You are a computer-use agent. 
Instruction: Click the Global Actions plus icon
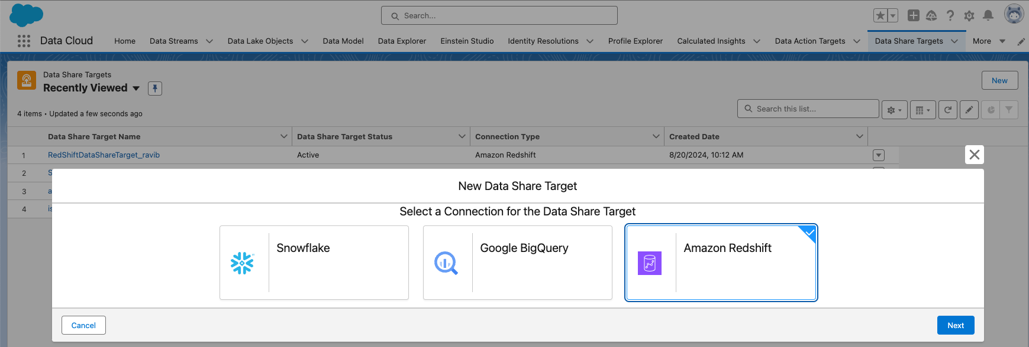pyautogui.click(x=914, y=16)
